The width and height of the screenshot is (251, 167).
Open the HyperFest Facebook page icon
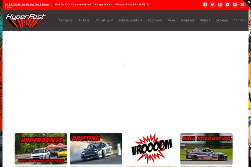click(205, 5)
